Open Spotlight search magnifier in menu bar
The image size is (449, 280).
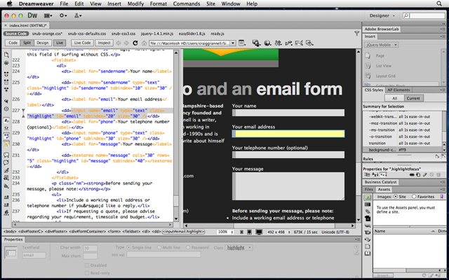click(x=439, y=3)
